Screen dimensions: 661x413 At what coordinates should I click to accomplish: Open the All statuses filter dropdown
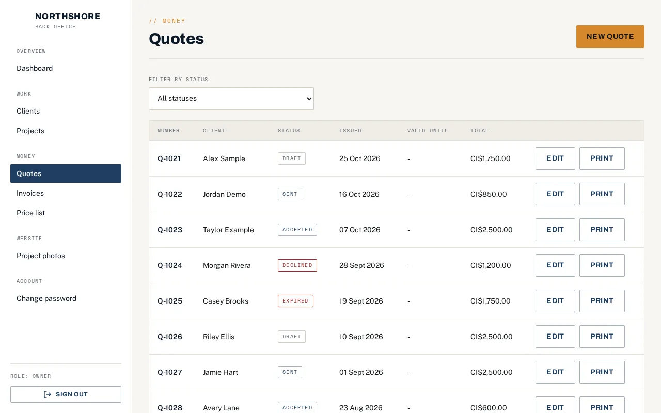(x=231, y=99)
